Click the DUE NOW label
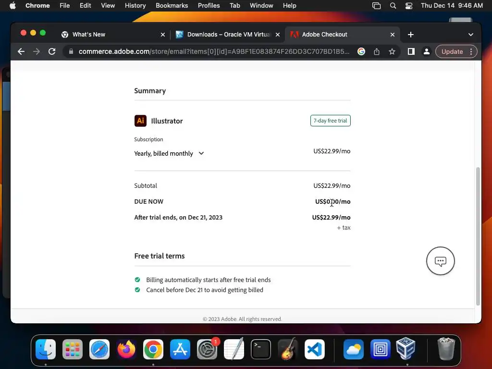This screenshot has height=369, width=492. tap(149, 201)
